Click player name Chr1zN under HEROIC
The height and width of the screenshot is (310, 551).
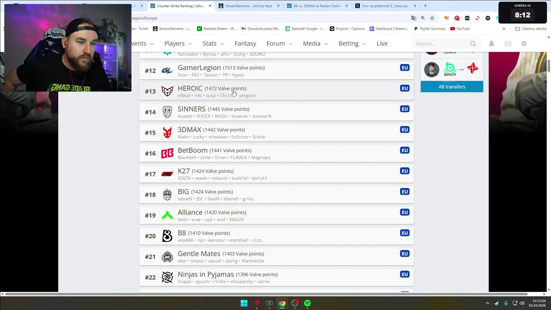(227, 96)
